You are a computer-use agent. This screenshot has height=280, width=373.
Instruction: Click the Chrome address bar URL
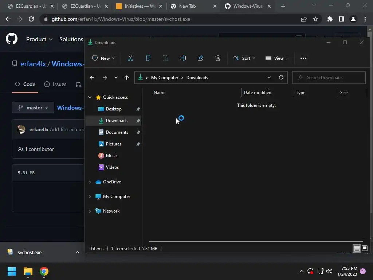click(x=121, y=19)
